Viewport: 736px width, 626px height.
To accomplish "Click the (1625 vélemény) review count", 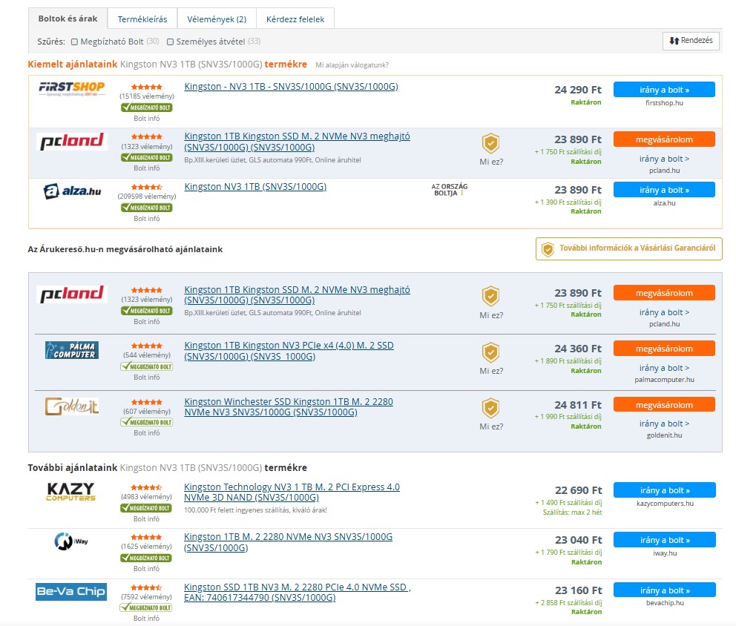I will coord(146,546).
